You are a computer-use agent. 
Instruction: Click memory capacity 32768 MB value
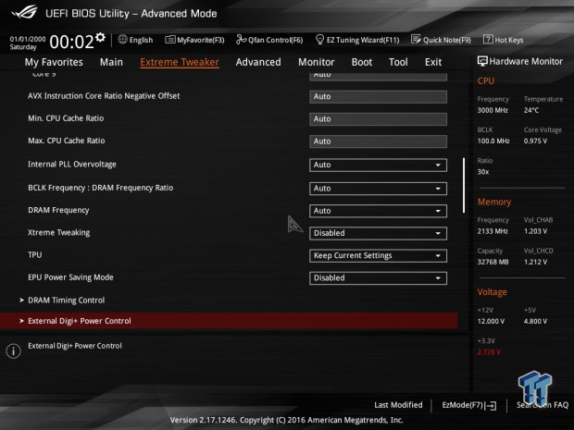(x=493, y=262)
